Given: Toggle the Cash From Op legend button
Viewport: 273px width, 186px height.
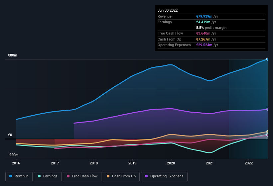Looking at the screenshot, I should point(121,176).
